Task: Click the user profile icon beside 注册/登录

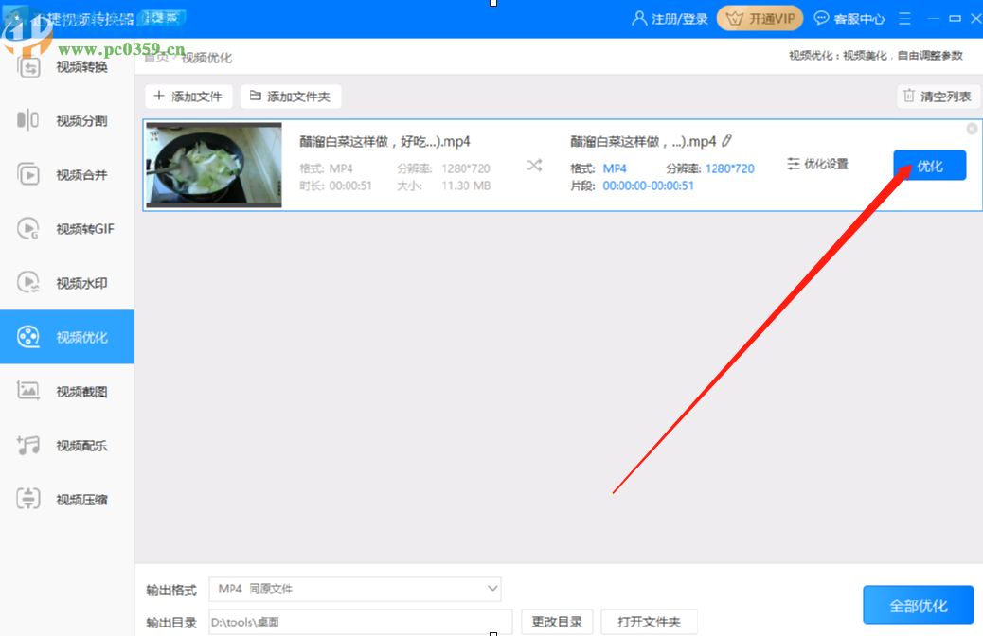Action: pos(639,18)
